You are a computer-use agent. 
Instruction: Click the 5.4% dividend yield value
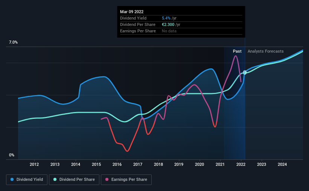pyautogui.click(x=166, y=18)
